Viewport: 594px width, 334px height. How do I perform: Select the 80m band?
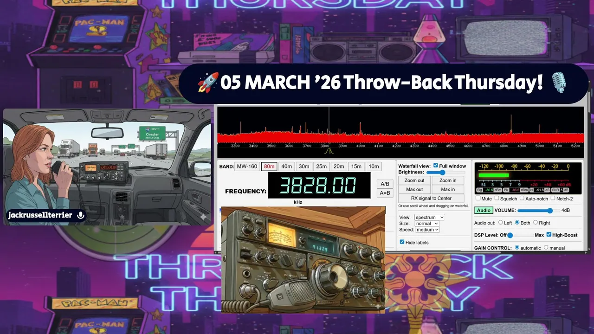pyautogui.click(x=269, y=166)
